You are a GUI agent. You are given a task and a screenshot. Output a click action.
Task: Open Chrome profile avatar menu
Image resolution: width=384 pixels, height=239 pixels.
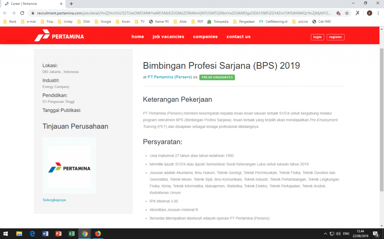pyautogui.click(x=369, y=13)
